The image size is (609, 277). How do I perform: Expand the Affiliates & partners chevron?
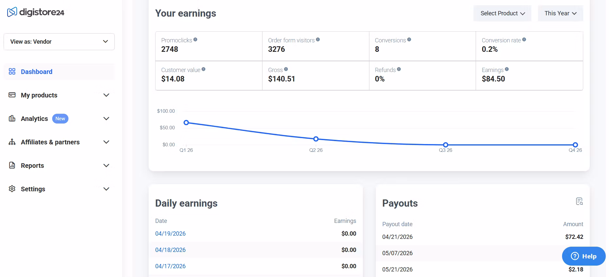point(106,142)
